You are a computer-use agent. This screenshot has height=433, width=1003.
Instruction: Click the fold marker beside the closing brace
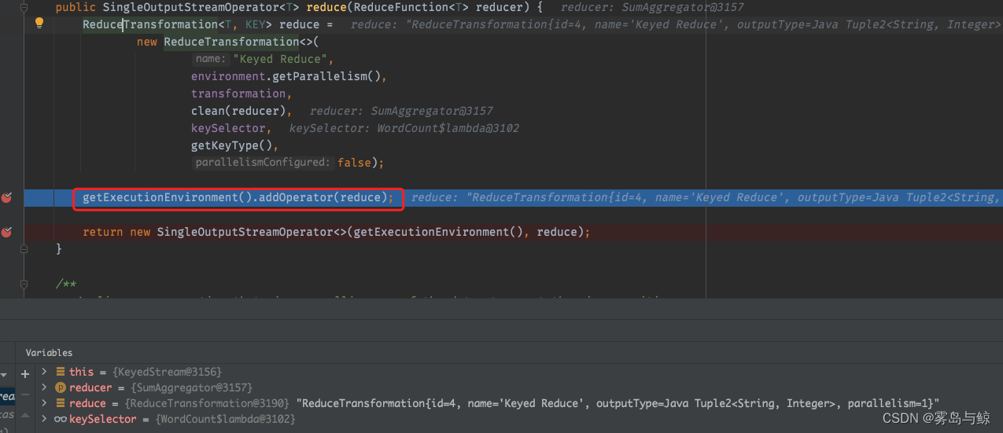[24, 248]
